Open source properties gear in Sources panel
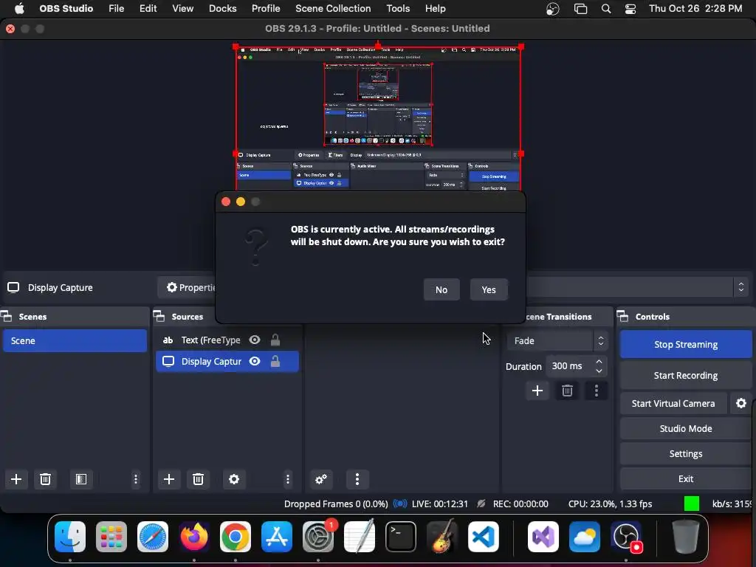 (234, 479)
